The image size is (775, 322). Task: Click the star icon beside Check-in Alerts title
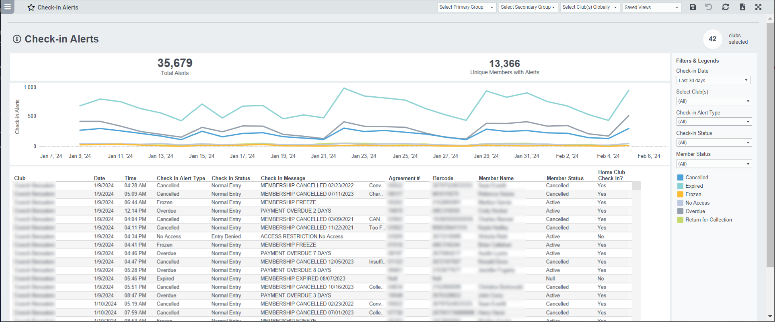[31, 7]
